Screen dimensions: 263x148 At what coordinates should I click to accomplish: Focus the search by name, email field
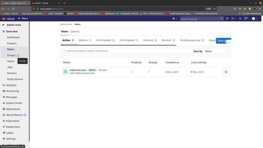click(127, 51)
